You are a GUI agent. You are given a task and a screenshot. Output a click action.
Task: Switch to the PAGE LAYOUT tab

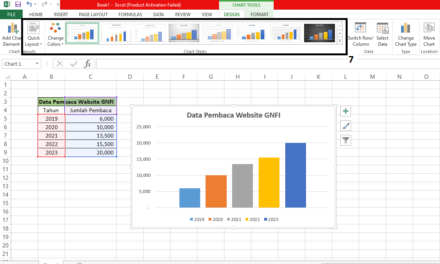click(x=93, y=14)
